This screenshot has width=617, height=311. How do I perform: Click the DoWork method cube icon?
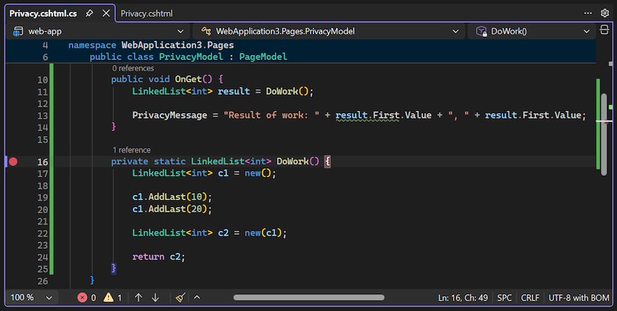481,31
